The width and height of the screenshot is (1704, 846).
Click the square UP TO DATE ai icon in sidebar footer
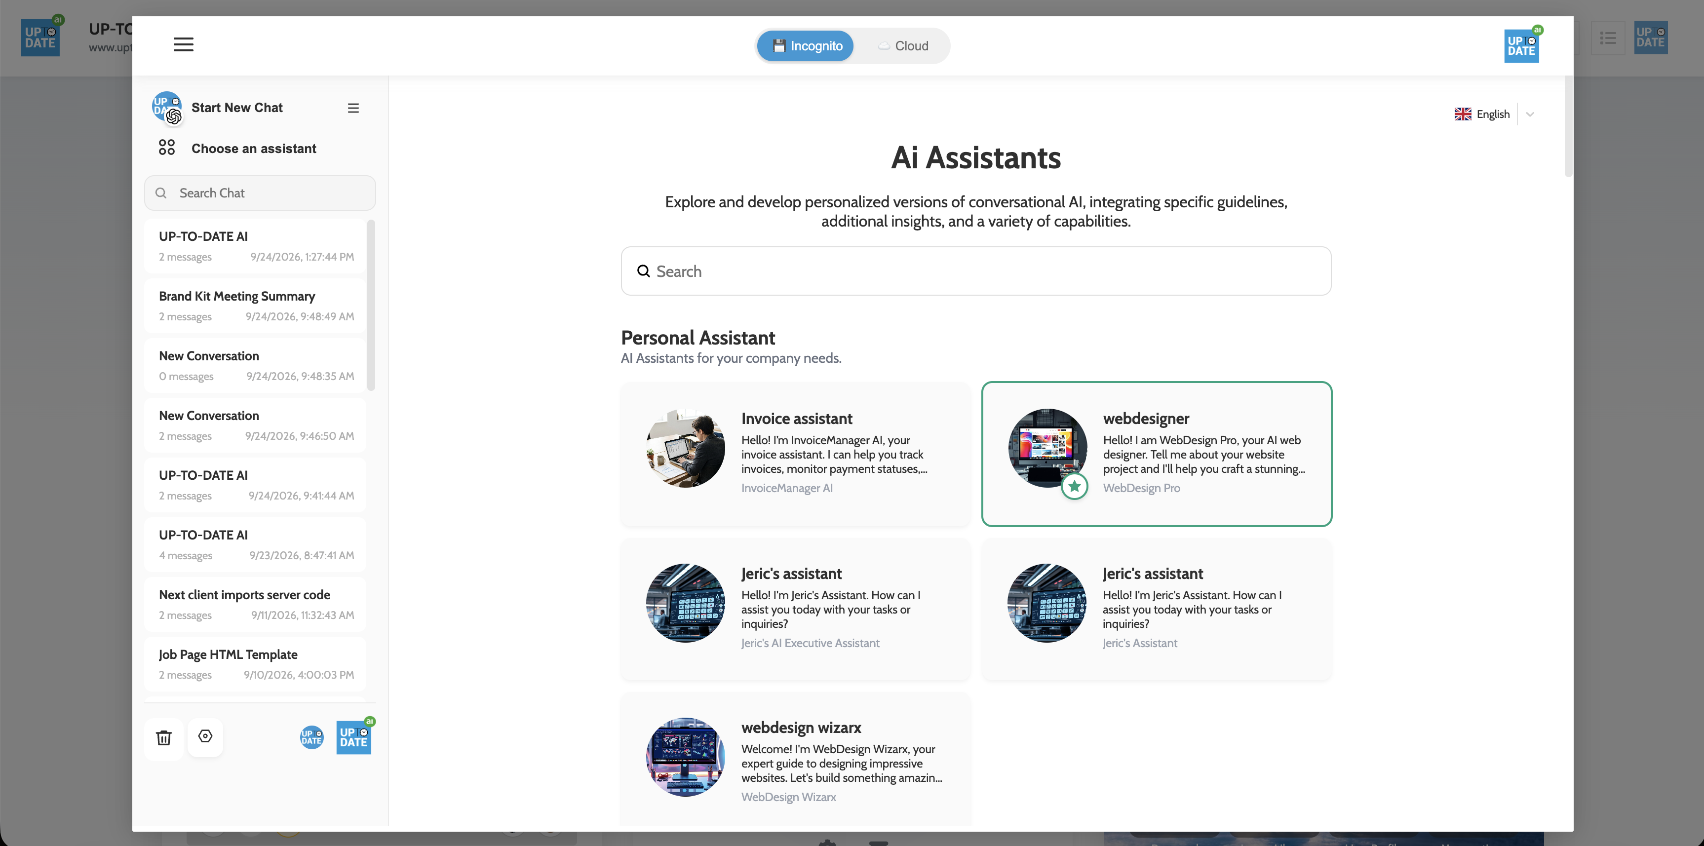pyautogui.click(x=354, y=737)
